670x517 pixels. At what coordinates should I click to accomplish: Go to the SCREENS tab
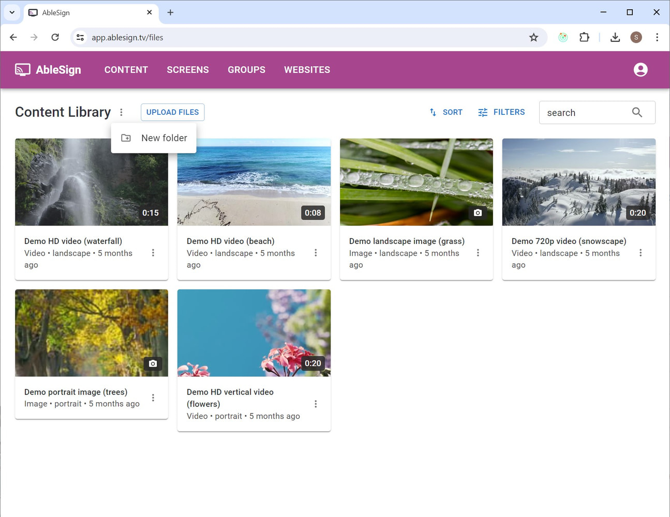pyautogui.click(x=188, y=70)
